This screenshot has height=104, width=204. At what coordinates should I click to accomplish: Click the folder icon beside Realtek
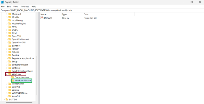10,55
